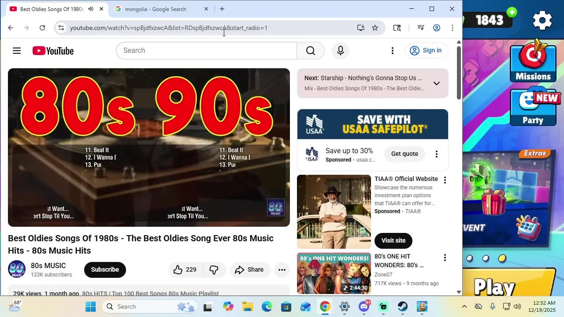
Task: Click the 80s Music watermark on video
Action: 276,207
